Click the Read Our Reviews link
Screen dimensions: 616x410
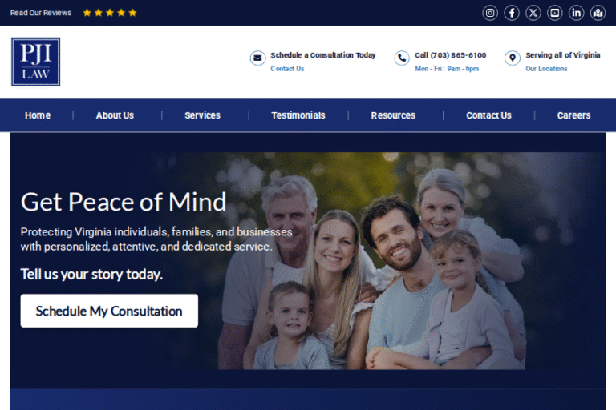[41, 13]
